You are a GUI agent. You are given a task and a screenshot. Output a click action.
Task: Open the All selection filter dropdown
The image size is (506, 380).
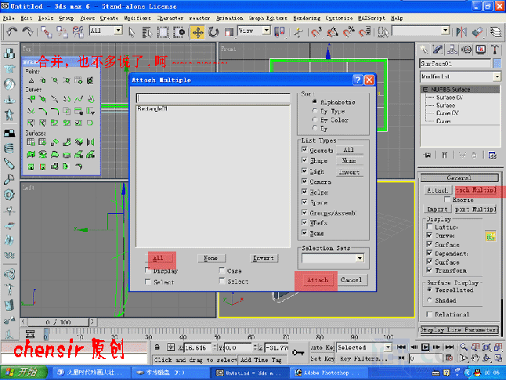[118, 31]
